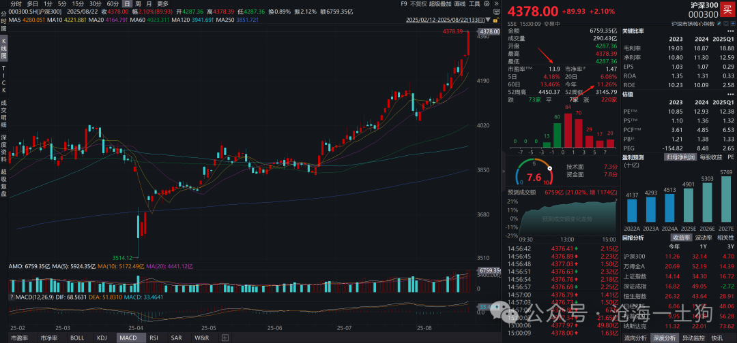737x343 pixels.
Task: Open the 流向分析 bottom tab
Action: (635, 338)
